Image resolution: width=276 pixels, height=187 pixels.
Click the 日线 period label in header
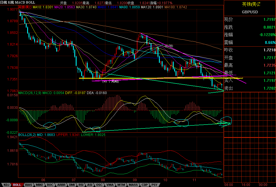coord(4,2)
